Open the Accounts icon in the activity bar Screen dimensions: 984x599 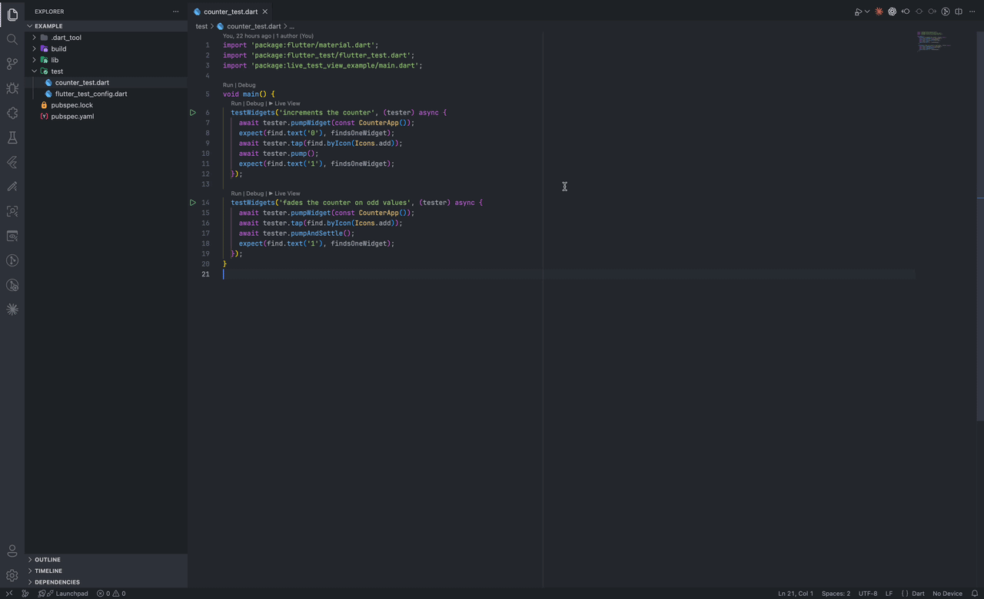click(12, 551)
